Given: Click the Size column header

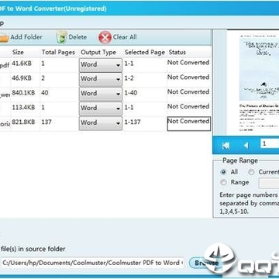Looking at the screenshot, I should click(x=18, y=52).
